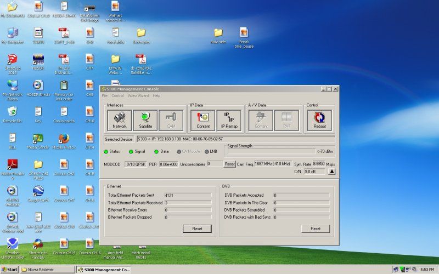Launch the Mozilla Firefox shortcut
This screenshot has width=439, height=274.
tap(64, 141)
